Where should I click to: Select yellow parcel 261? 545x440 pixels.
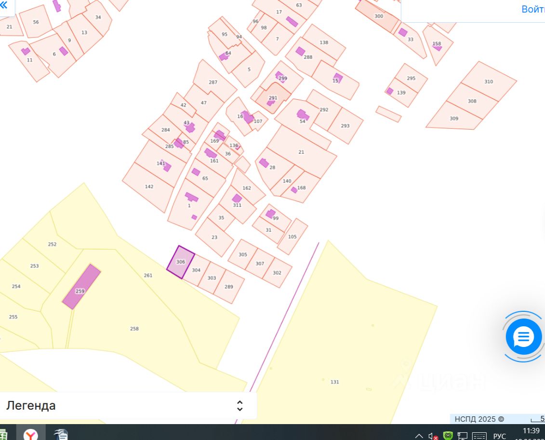(x=148, y=275)
